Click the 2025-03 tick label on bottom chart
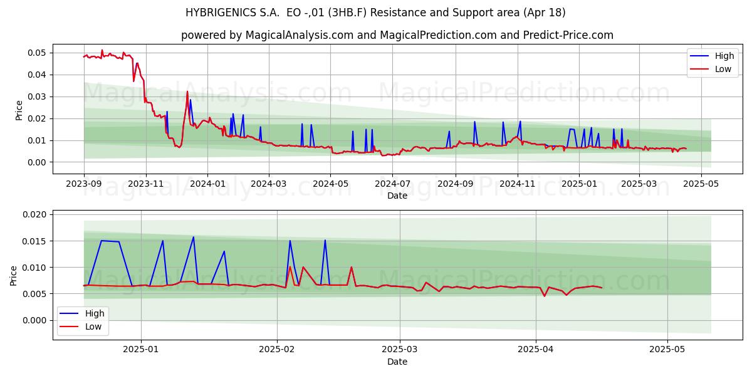This screenshot has height=376, width=752. pos(399,350)
